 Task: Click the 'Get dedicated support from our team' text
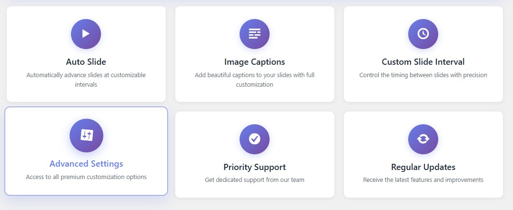(254, 180)
